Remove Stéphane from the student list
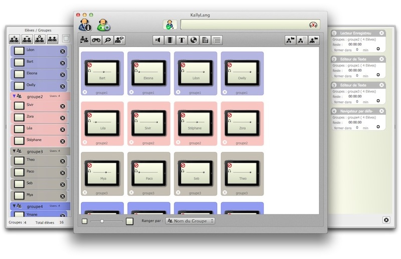Viewport: 401px width, 259px height. [62, 141]
